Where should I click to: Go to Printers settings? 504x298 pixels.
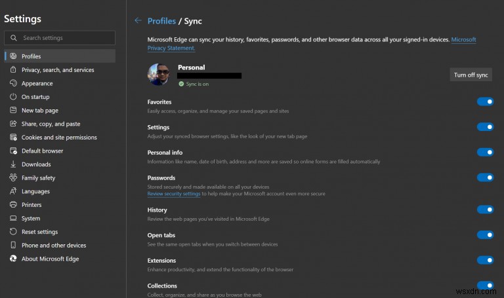click(60, 204)
